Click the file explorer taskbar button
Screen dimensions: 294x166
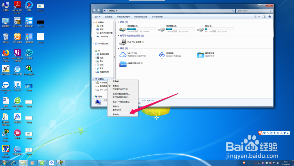point(23,163)
